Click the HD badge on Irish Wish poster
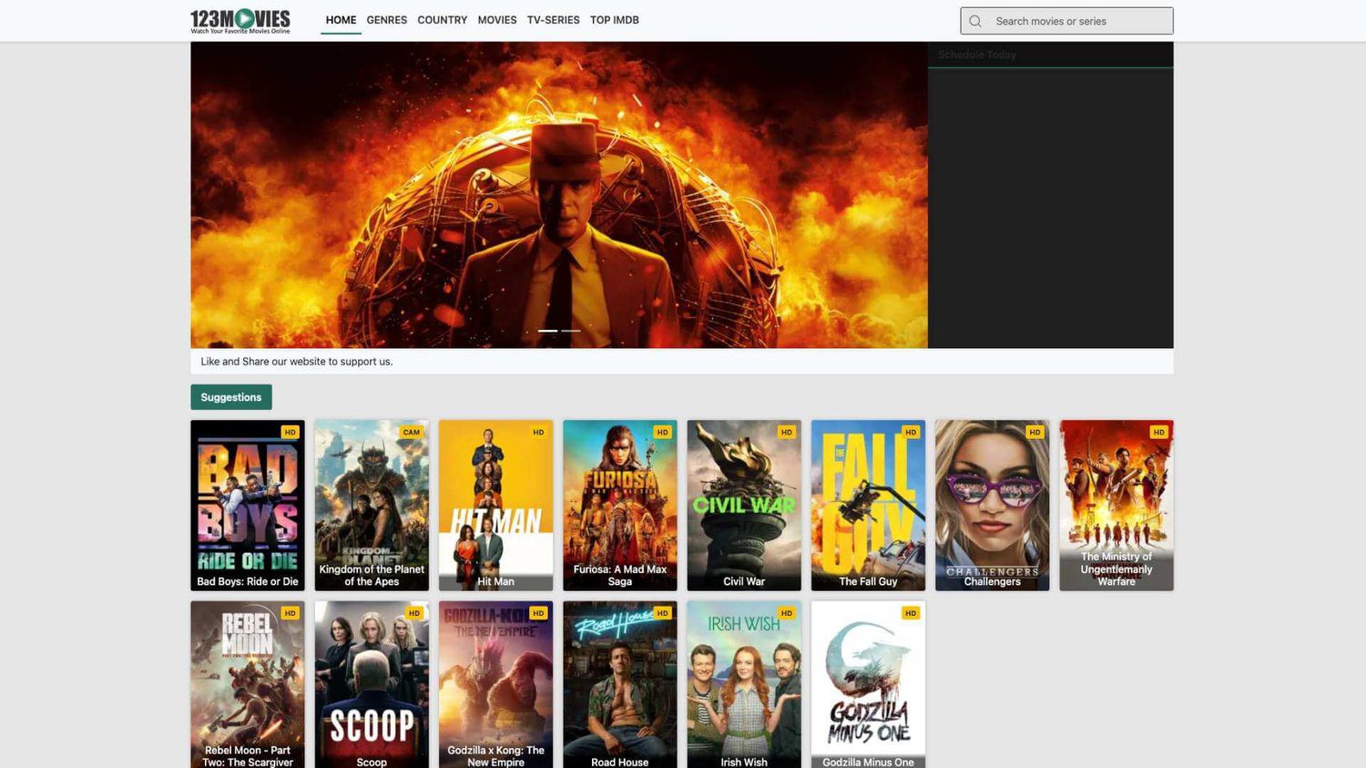 [x=787, y=614]
